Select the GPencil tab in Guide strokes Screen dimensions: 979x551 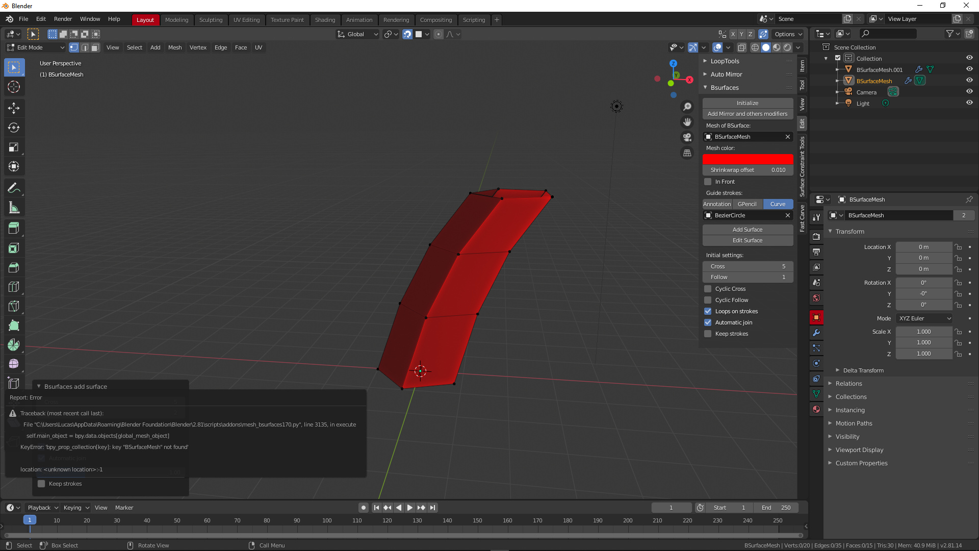coord(747,204)
